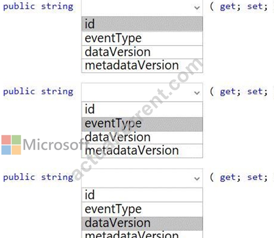Click the Microsoft logo squares
Viewport: 274px width, 238px height.
coord(11,145)
